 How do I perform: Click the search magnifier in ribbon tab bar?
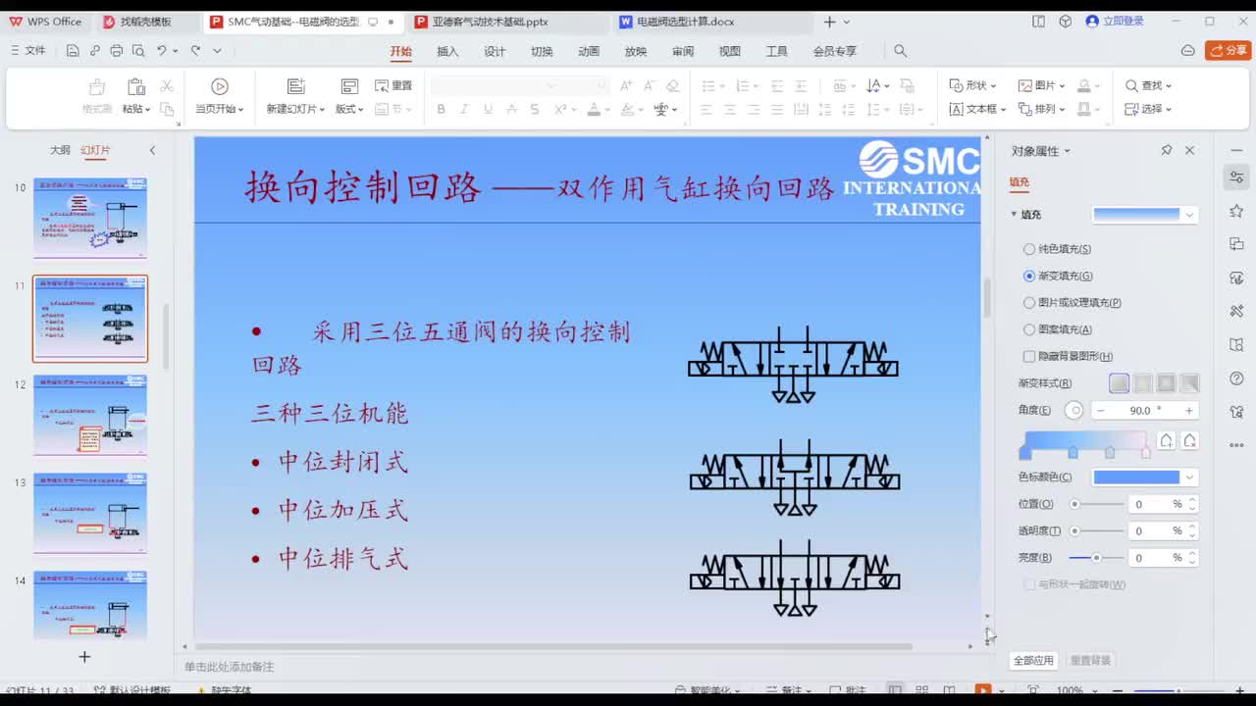(900, 51)
